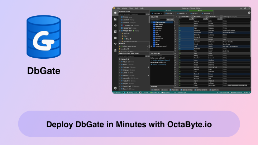Click Open structure in the status bar

[x=223, y=93]
